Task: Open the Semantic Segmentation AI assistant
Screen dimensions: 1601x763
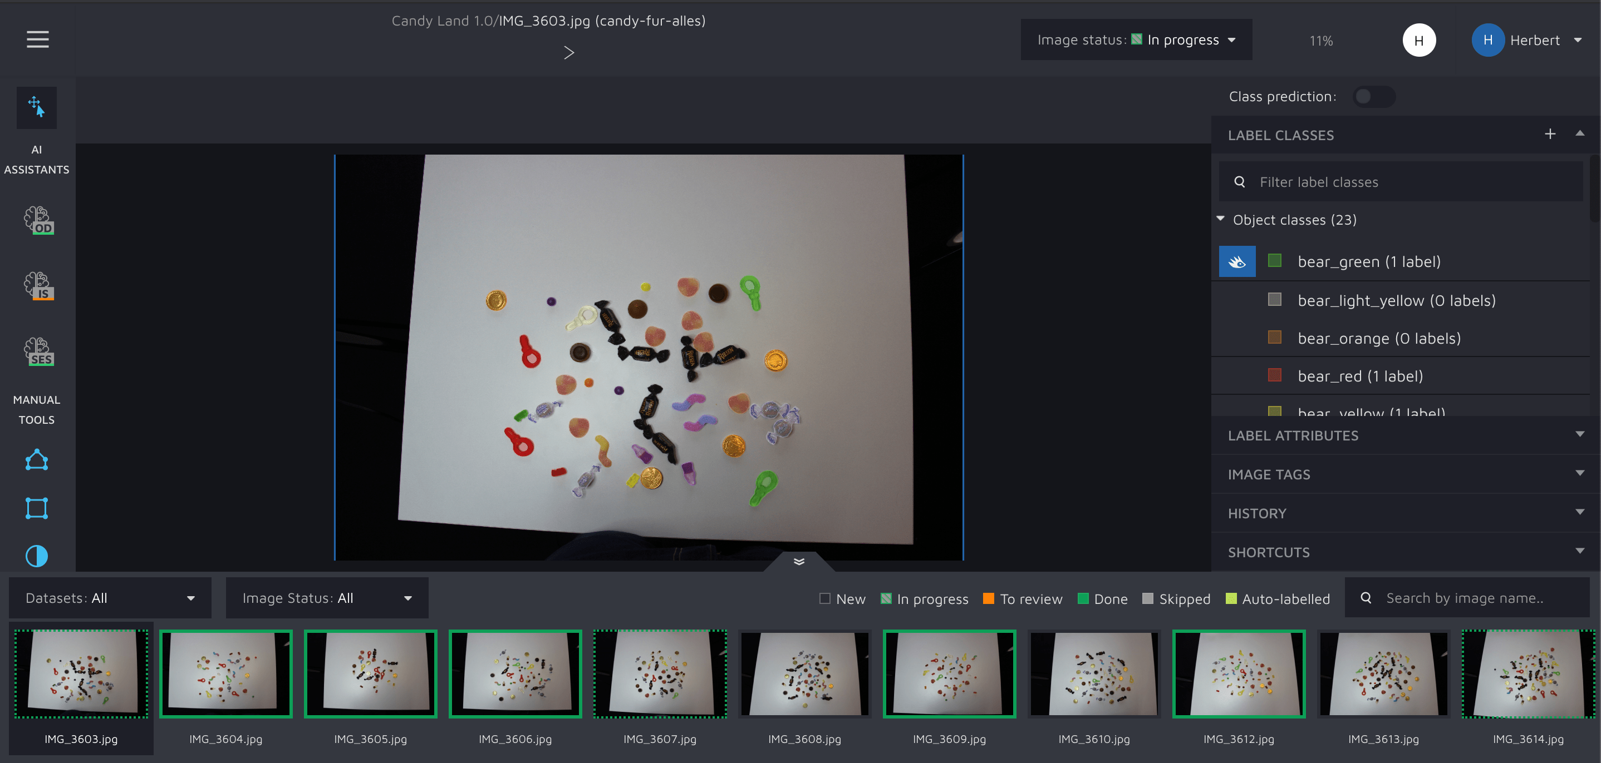Action: pos(38,351)
